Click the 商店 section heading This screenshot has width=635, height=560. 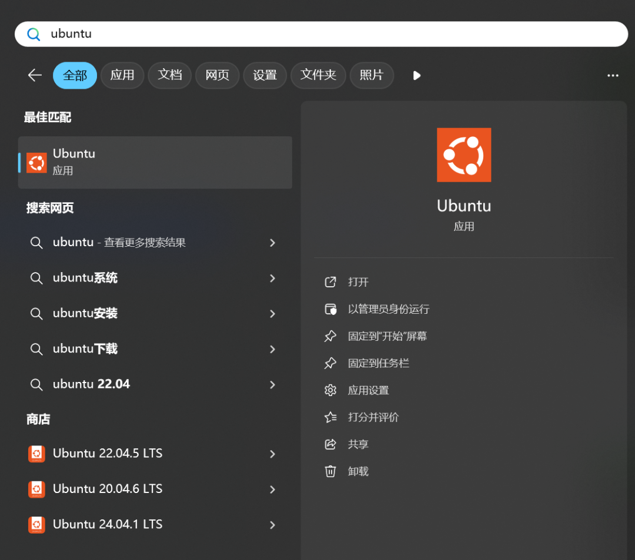(x=38, y=419)
